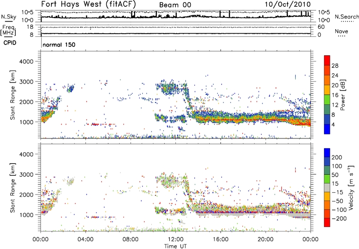This screenshot has width=359, height=249.
Task: Click the '200' velocity colorbar tick
Action: tap(337, 157)
